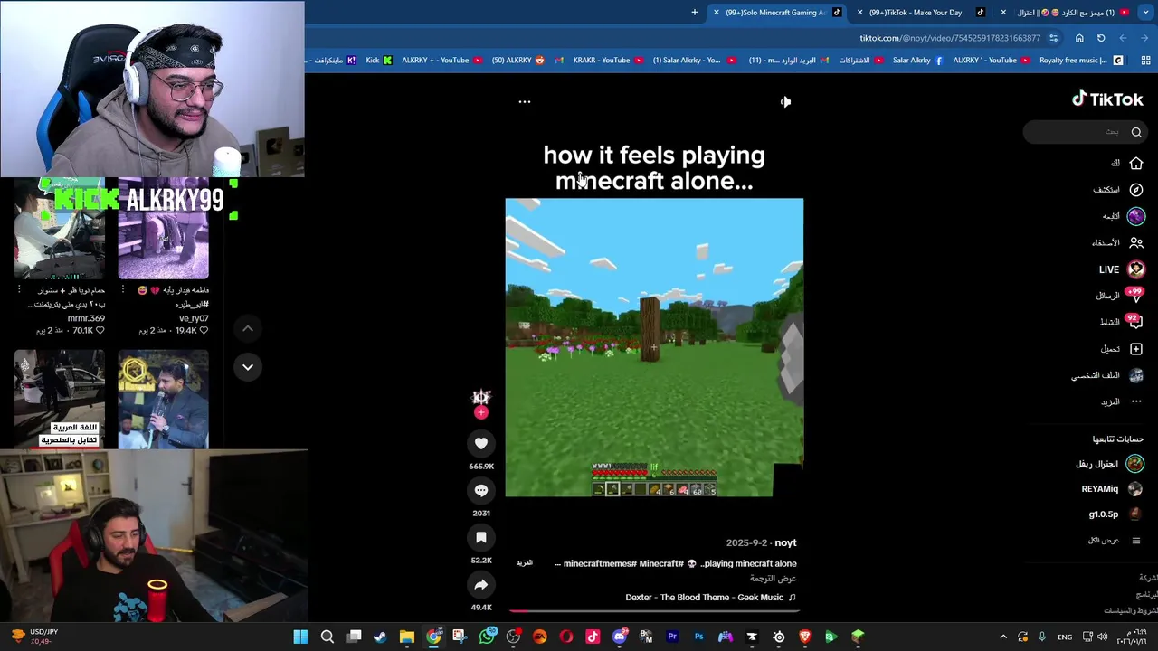Open Windows taskbar search
The width and height of the screenshot is (1158, 651).
coord(327,637)
